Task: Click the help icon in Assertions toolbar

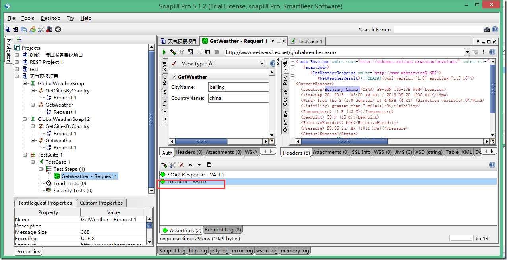Action: (492, 165)
